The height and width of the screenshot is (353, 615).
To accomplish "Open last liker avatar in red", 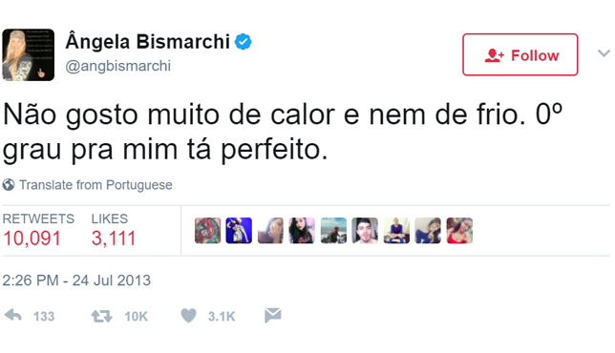I will (459, 231).
